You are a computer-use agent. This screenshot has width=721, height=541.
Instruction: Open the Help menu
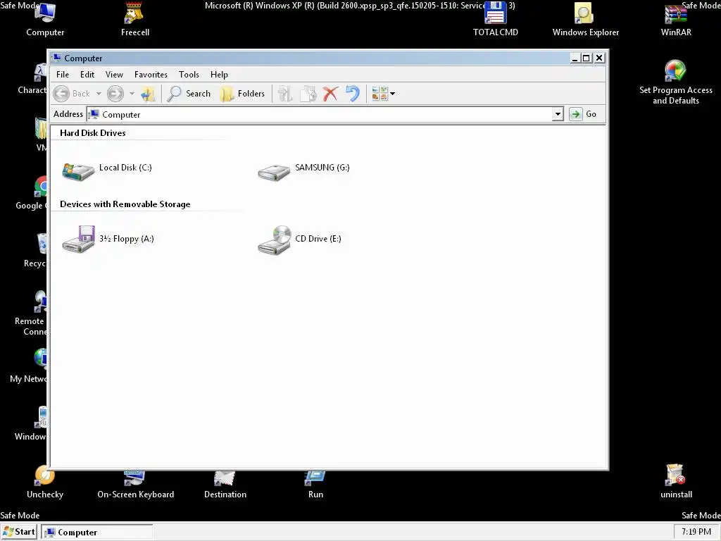(219, 75)
